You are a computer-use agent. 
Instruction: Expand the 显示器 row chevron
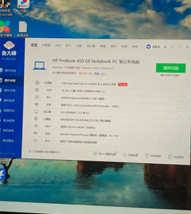coord(180,116)
